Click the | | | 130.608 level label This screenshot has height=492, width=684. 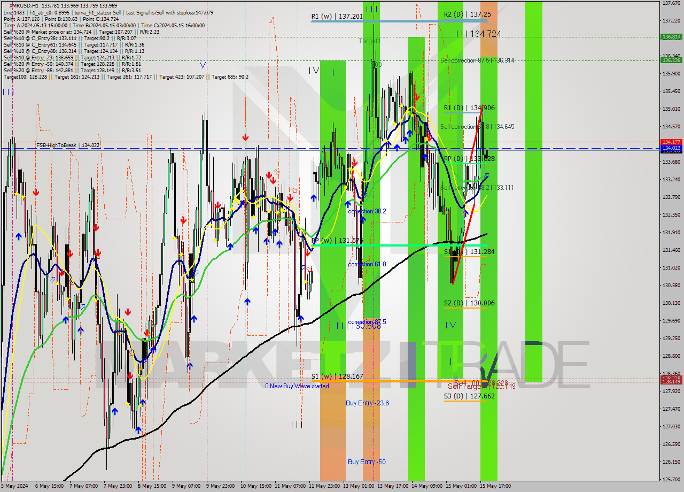click(x=359, y=326)
